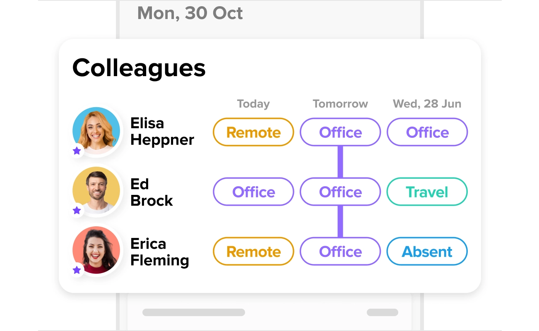Select the Wed, 28 Jun column header
This screenshot has width=539, height=331.
tap(427, 103)
